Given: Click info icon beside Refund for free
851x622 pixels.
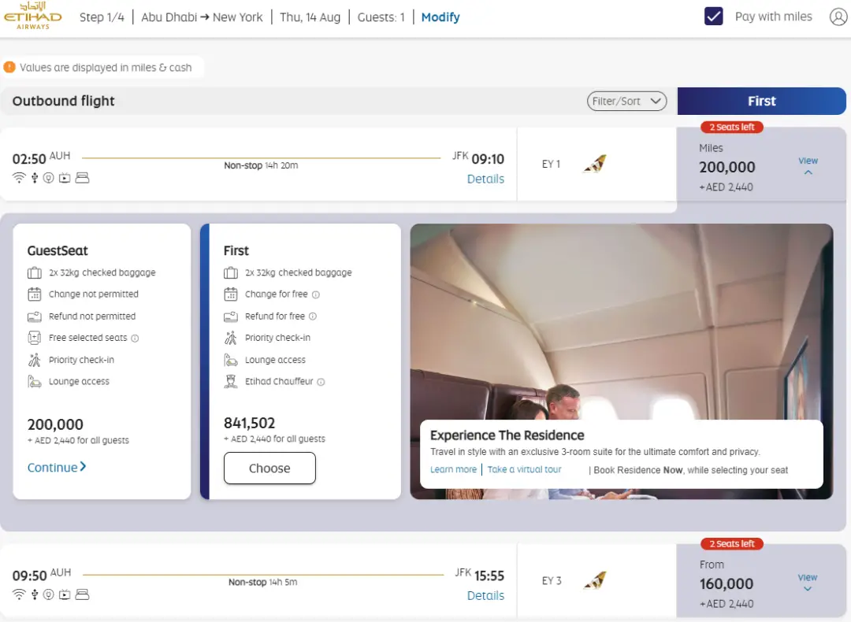Looking at the screenshot, I should [x=313, y=317].
